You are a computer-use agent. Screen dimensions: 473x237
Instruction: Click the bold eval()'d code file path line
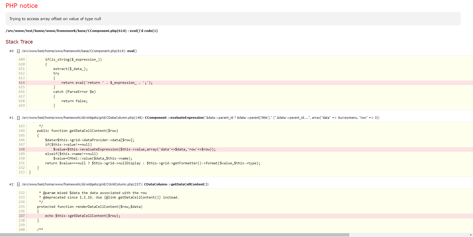coord(82,31)
